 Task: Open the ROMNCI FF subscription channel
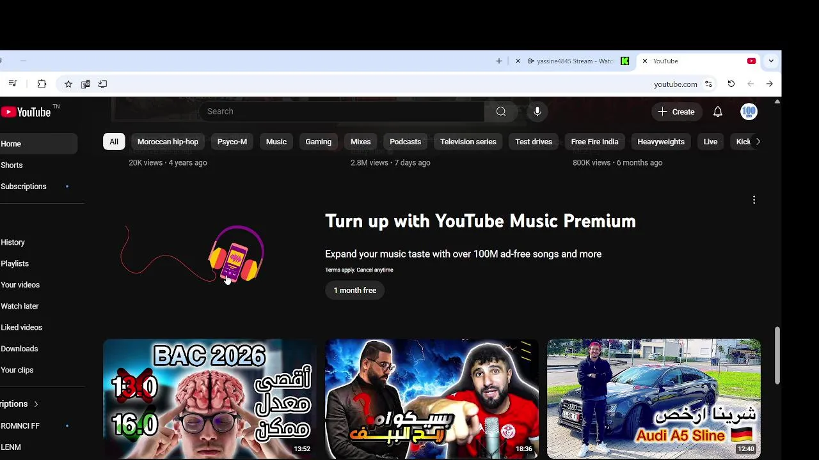pyautogui.click(x=38, y=425)
